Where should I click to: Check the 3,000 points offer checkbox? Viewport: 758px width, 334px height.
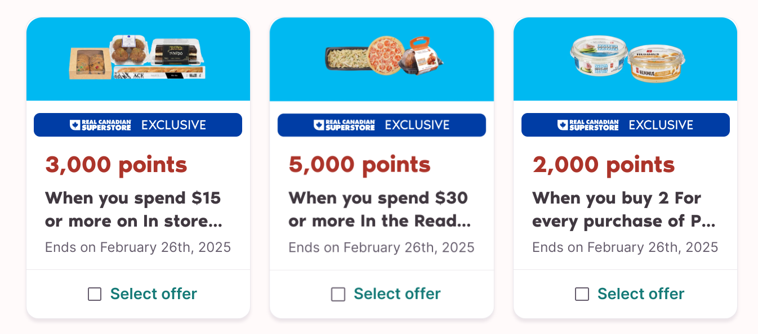pos(95,294)
